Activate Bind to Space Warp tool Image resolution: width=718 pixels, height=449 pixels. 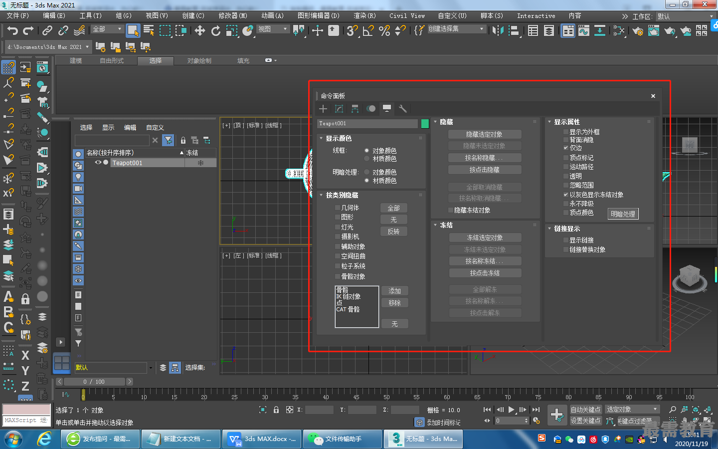click(79, 31)
